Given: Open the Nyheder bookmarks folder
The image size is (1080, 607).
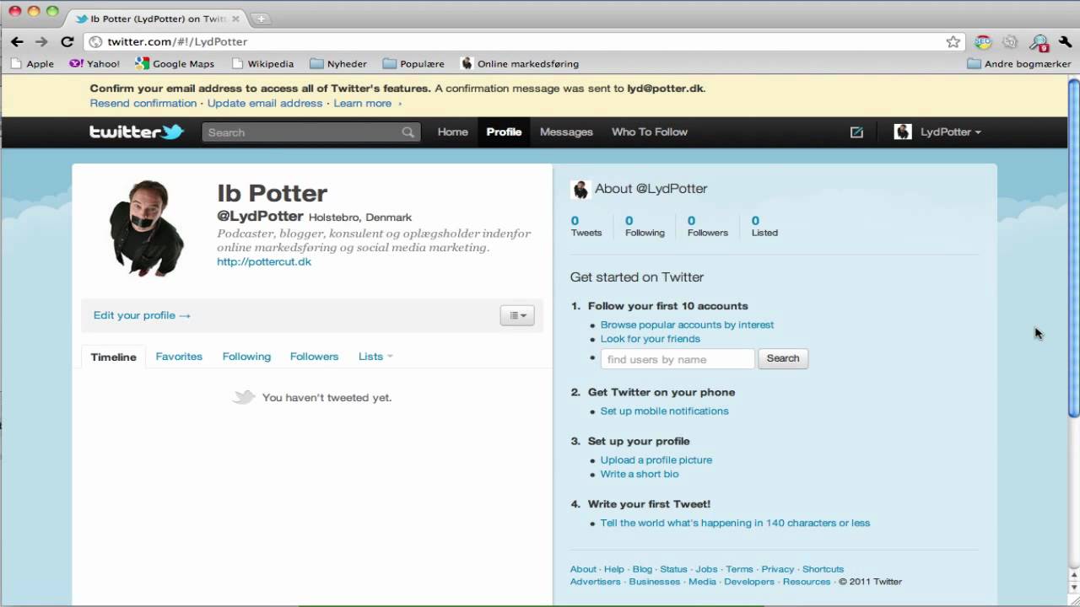Looking at the screenshot, I should click(338, 63).
